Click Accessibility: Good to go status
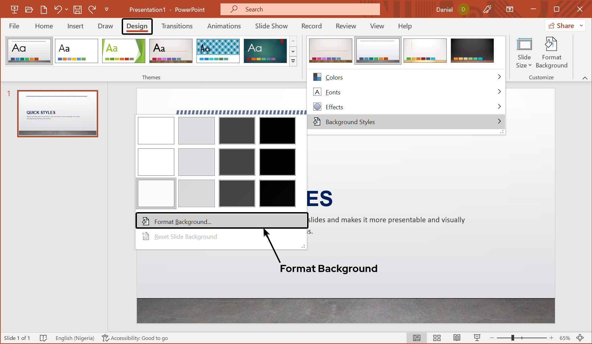 point(135,338)
